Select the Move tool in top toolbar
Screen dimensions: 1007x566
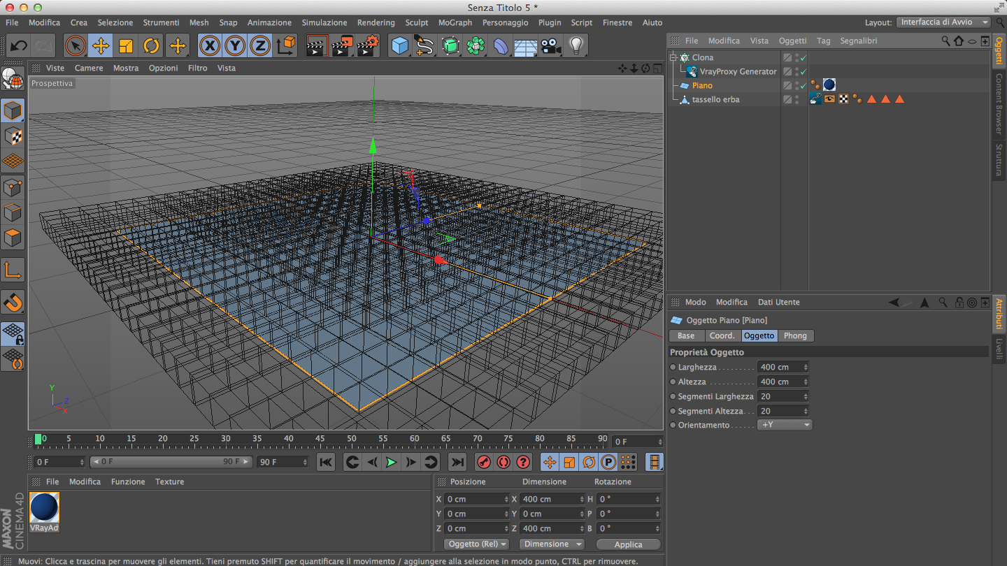101,46
